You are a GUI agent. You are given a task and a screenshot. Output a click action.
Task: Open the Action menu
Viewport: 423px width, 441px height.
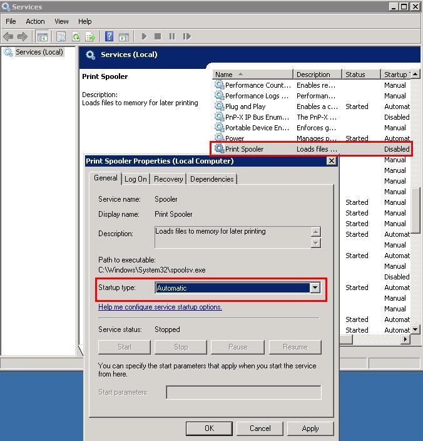tap(35, 21)
